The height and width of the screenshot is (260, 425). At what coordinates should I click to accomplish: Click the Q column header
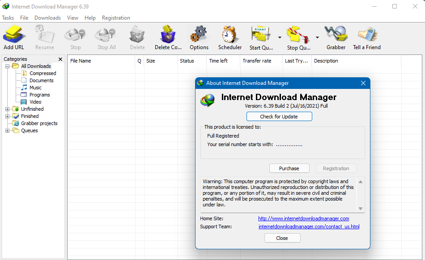click(139, 61)
